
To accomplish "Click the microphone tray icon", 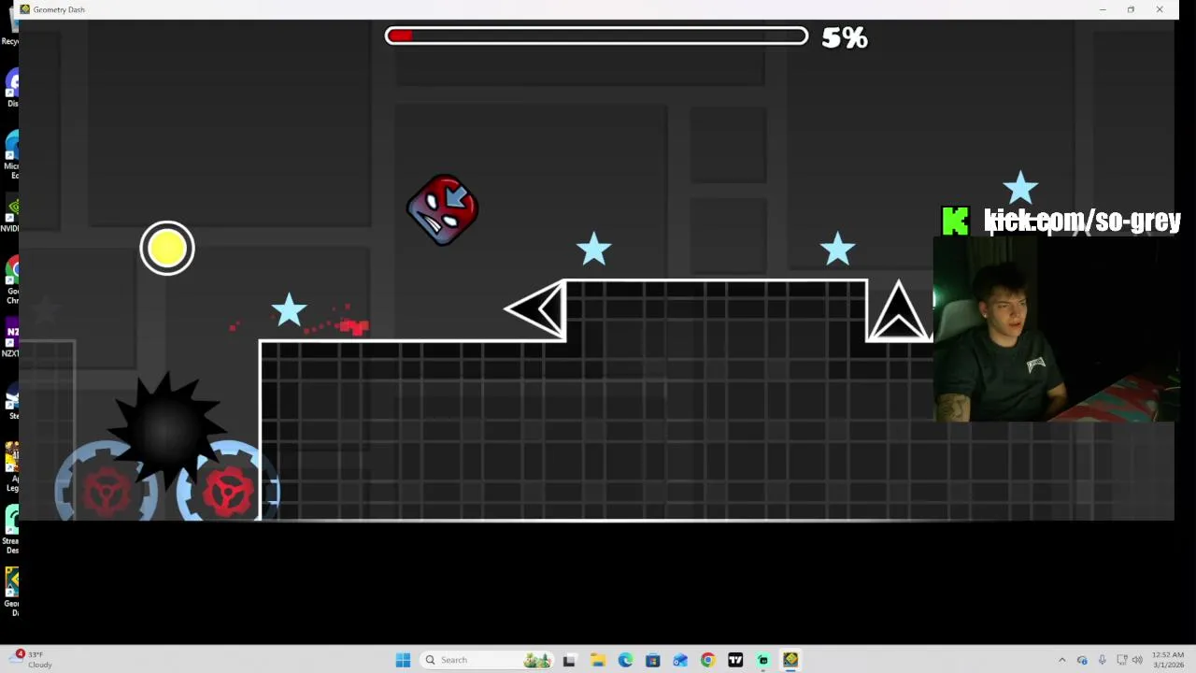I will (x=1103, y=660).
